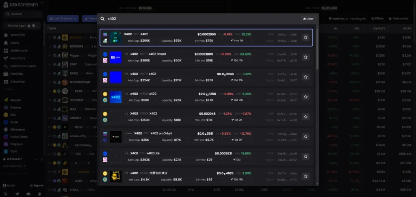Viewport: 416px width, 197px height.
Task: Sort by the LIQUIDITY column header
Action: point(379,28)
